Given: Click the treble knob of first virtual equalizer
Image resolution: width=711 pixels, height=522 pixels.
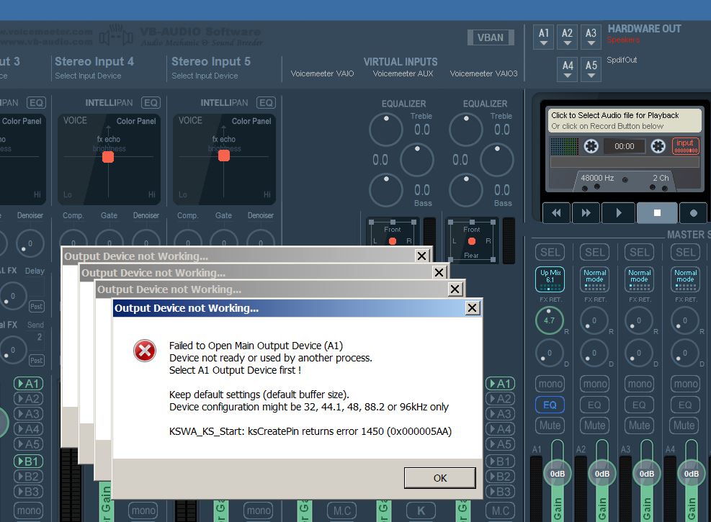Looking at the screenshot, I should pos(386,130).
